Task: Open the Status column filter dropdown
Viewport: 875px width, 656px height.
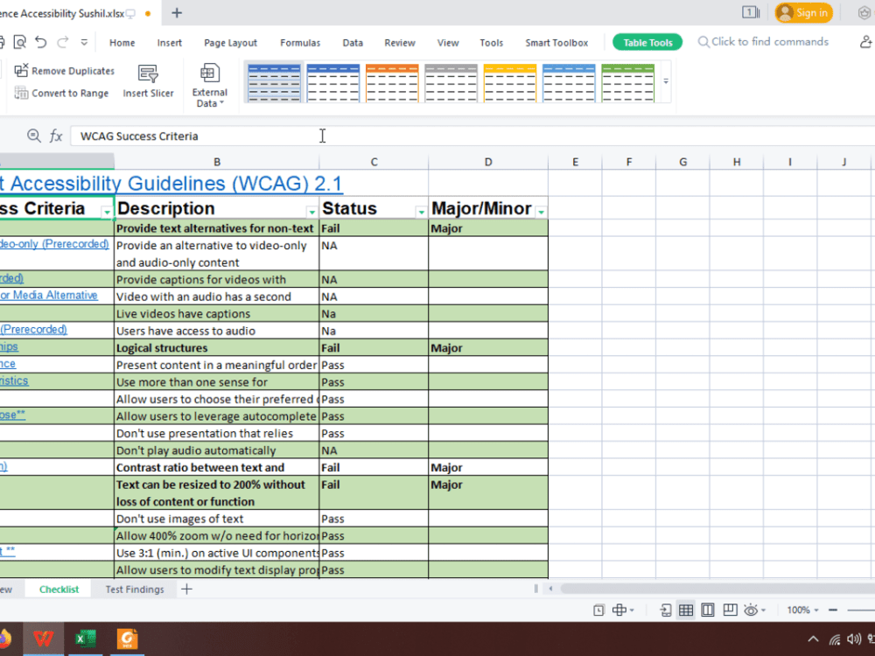Action: coord(422,212)
